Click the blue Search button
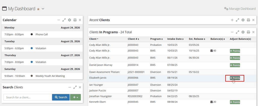This screenshot has width=258, height=106. pyautogui.click(x=61, y=97)
